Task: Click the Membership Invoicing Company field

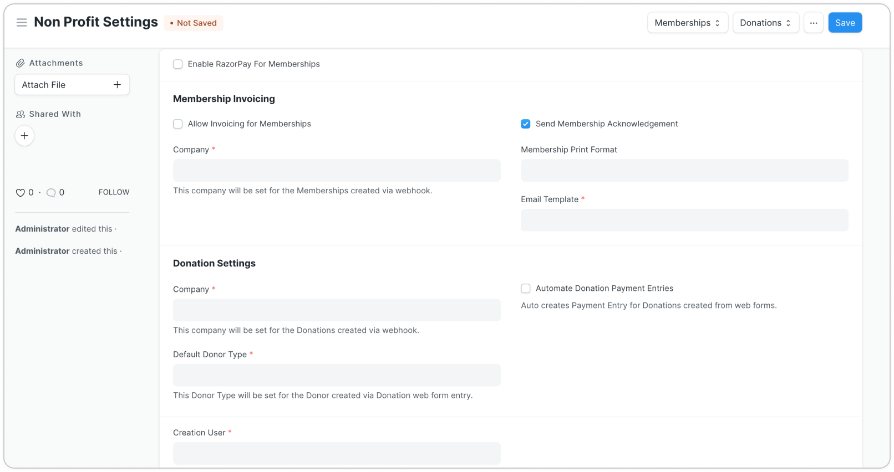Action: point(337,171)
